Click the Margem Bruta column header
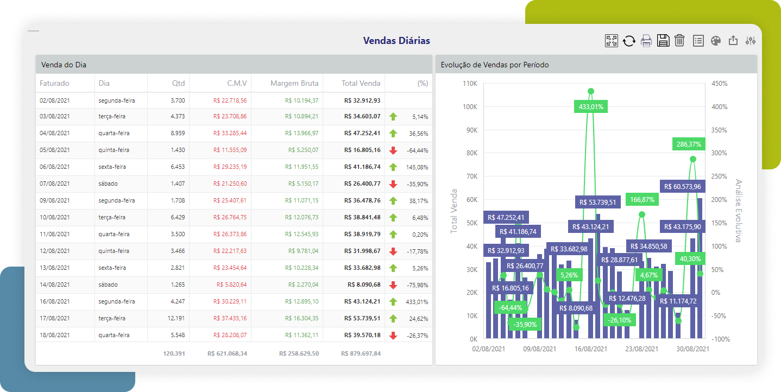This screenshot has width=781, height=392. (294, 84)
